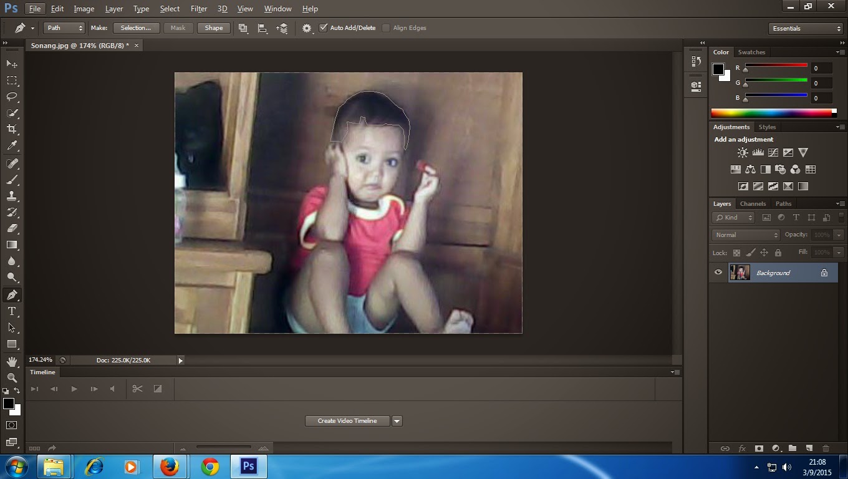The height and width of the screenshot is (479, 848).
Task: Open the Normal blend mode dropdown
Action: click(746, 235)
